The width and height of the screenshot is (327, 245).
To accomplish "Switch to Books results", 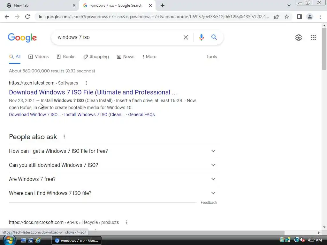I will point(66,57).
